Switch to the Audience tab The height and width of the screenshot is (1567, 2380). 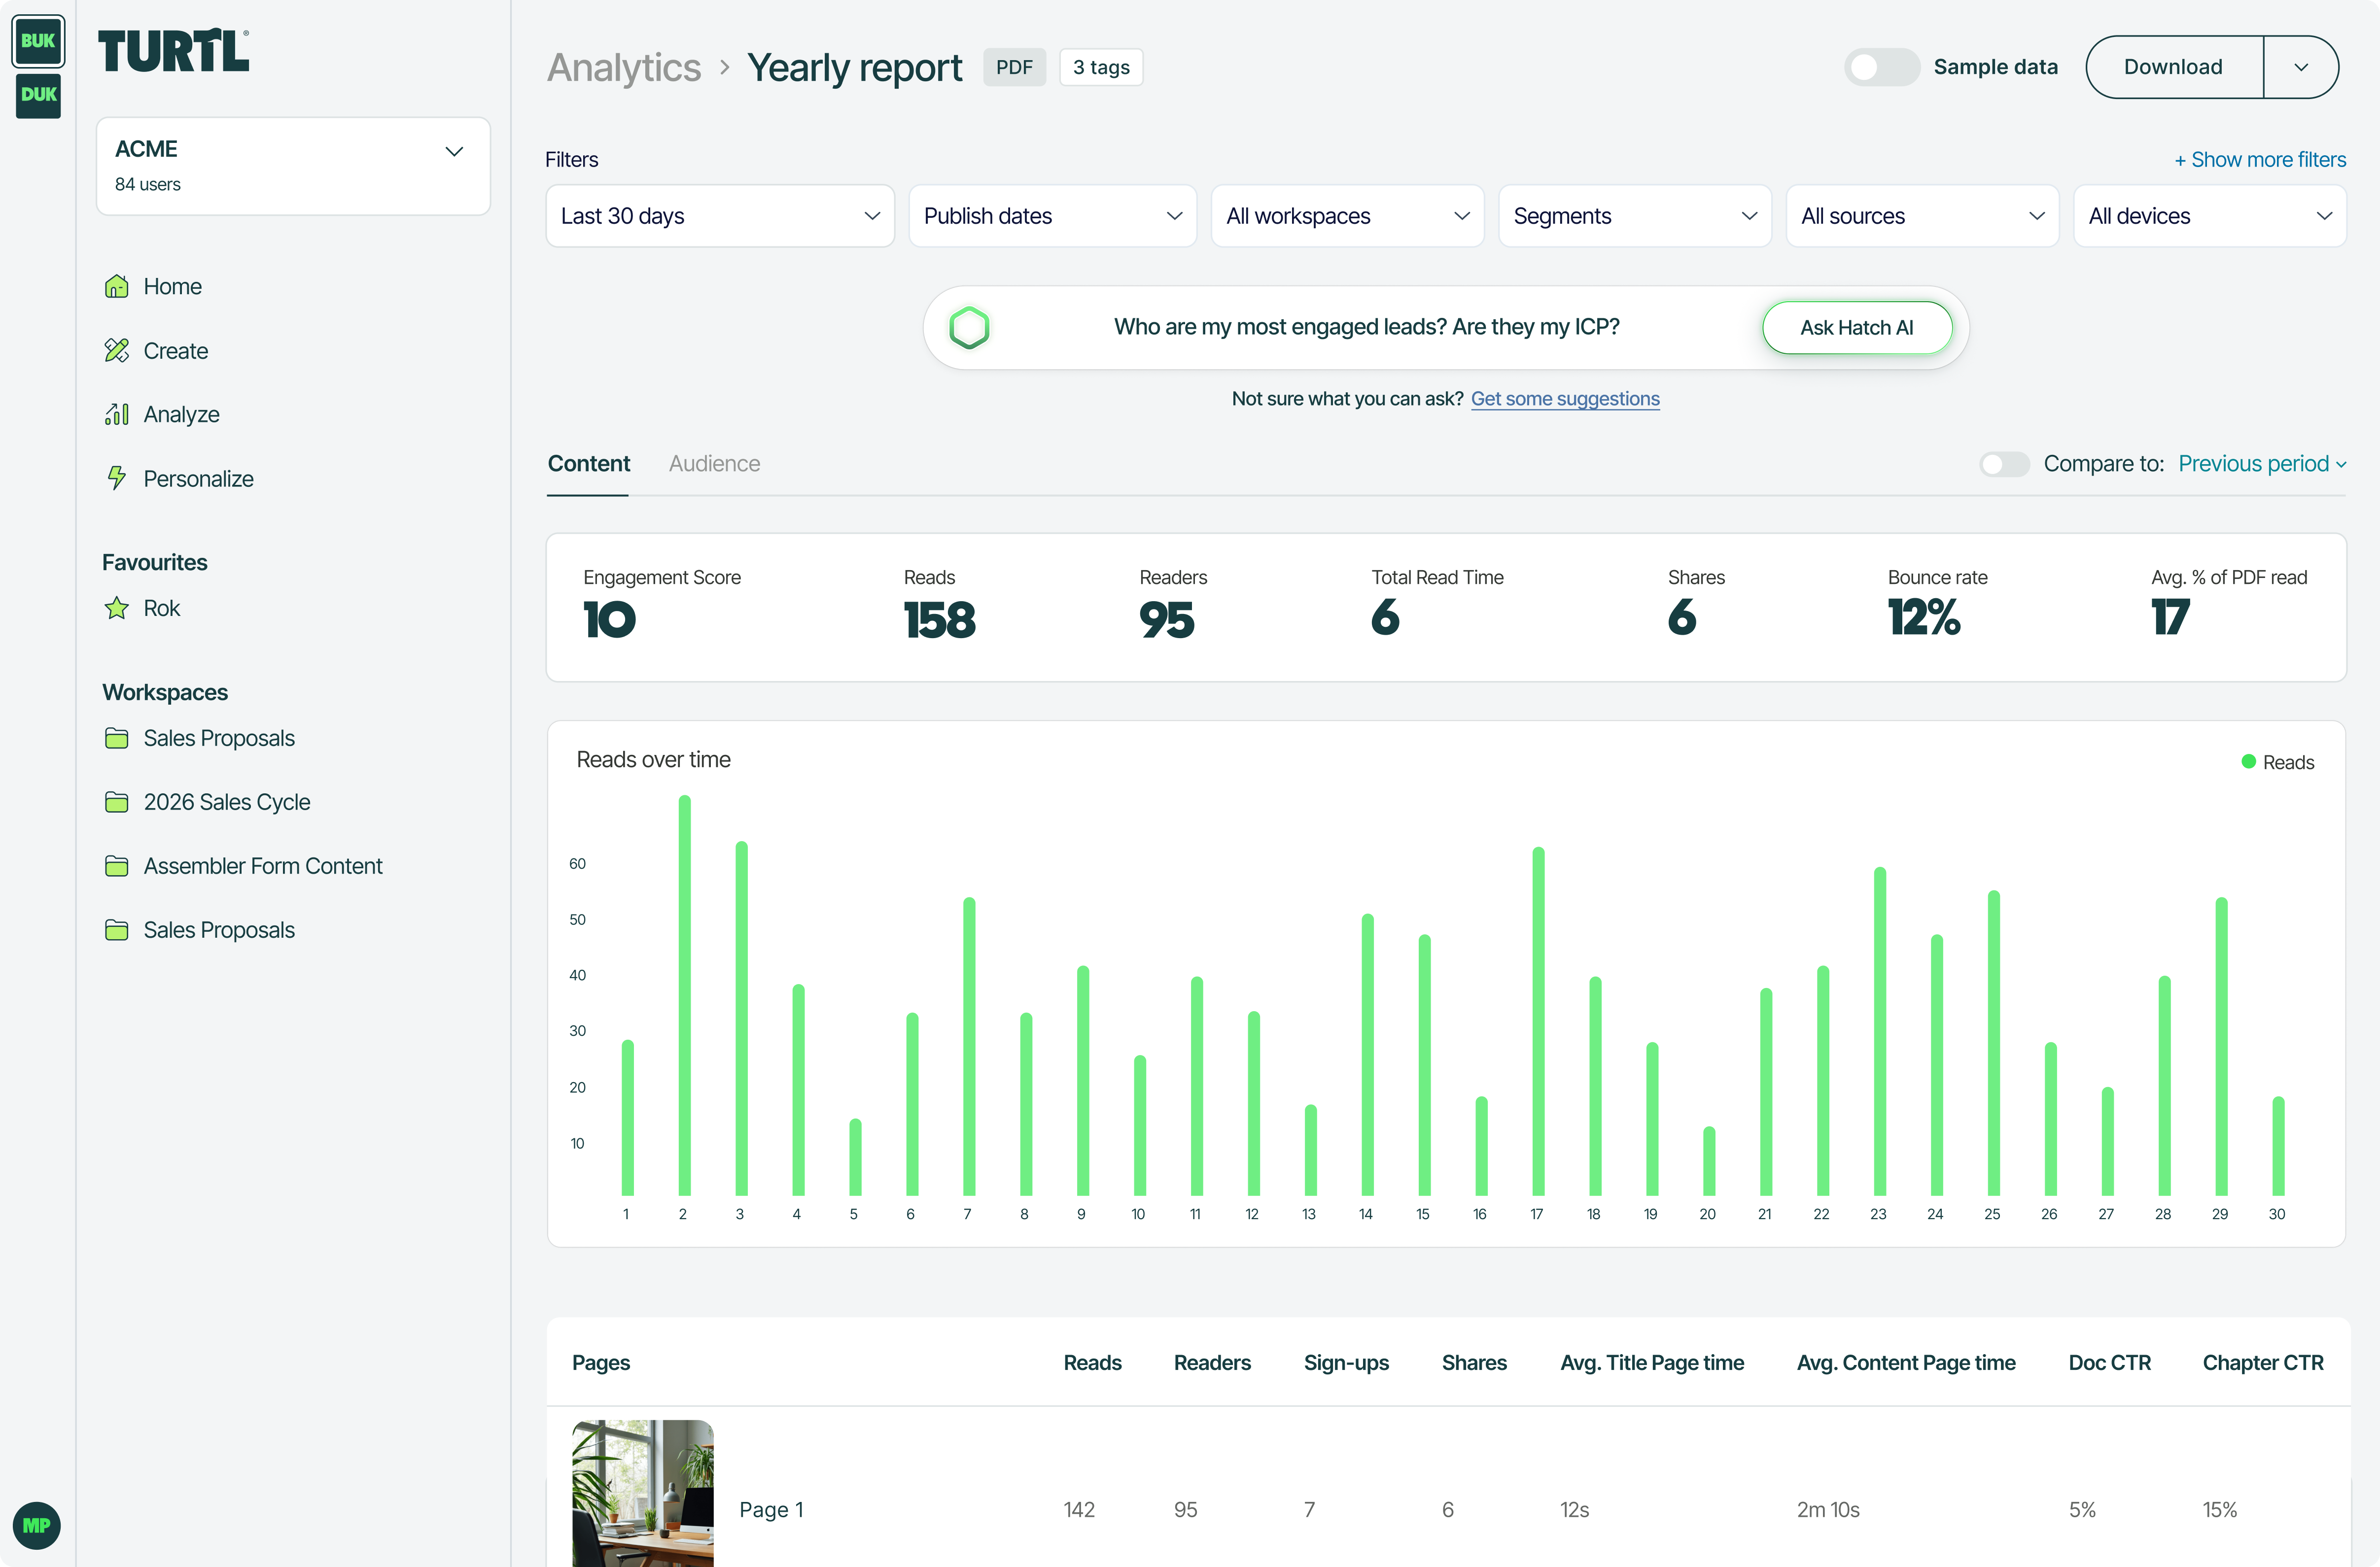pos(714,464)
